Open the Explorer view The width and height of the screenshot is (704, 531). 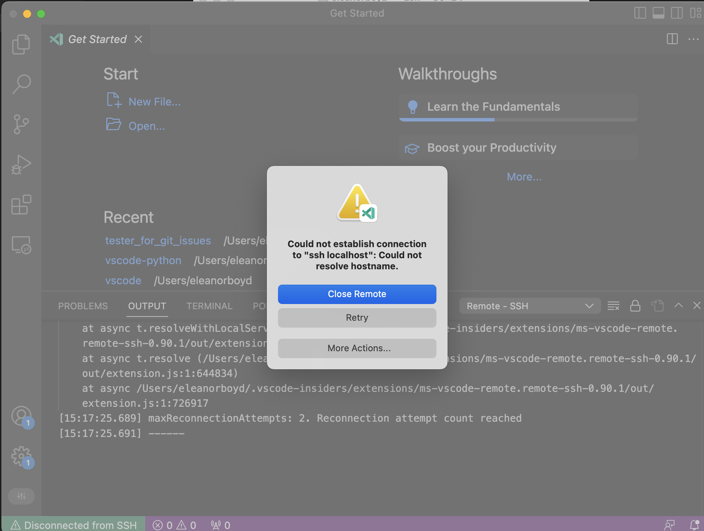[21, 44]
